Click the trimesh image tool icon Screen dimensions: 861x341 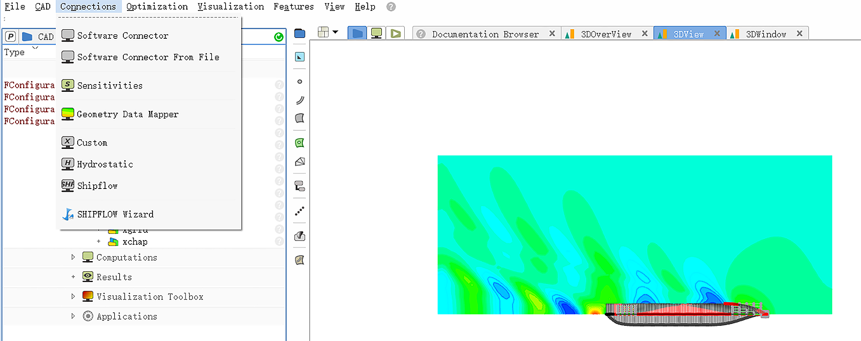(x=300, y=236)
